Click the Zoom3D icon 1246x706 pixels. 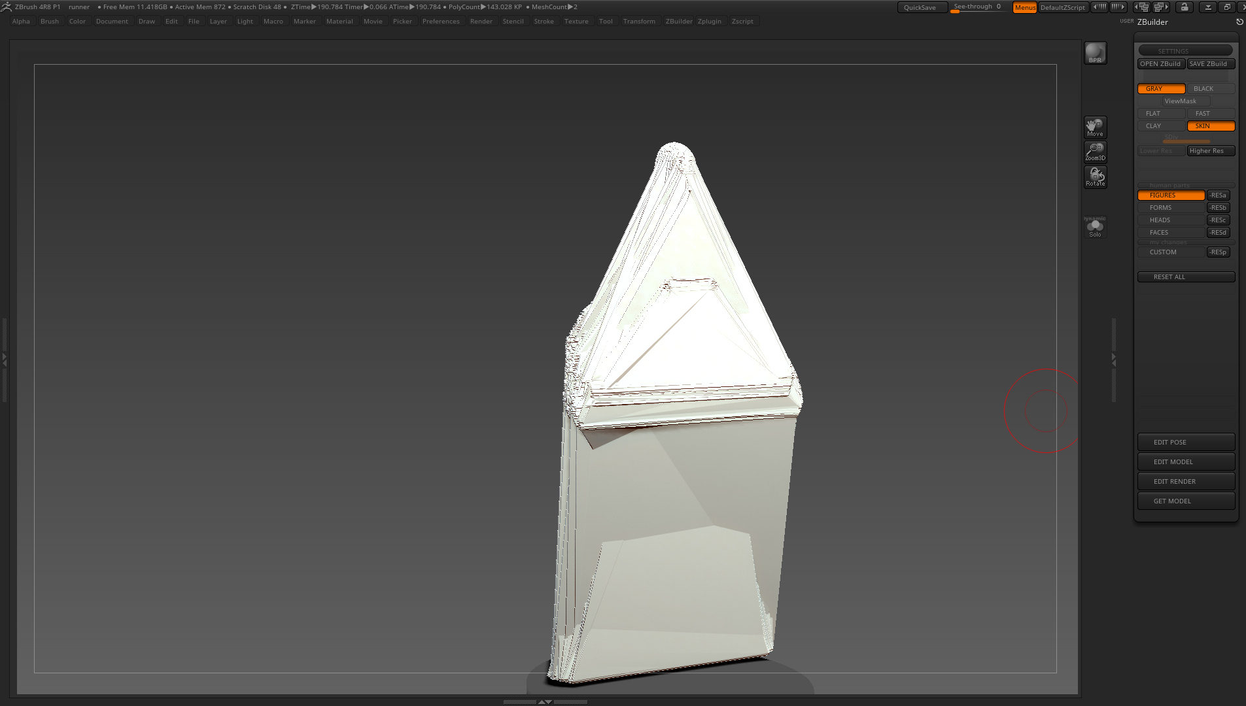(1095, 152)
